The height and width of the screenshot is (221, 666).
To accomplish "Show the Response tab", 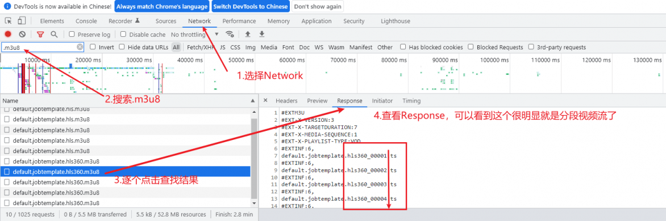I will point(349,101).
